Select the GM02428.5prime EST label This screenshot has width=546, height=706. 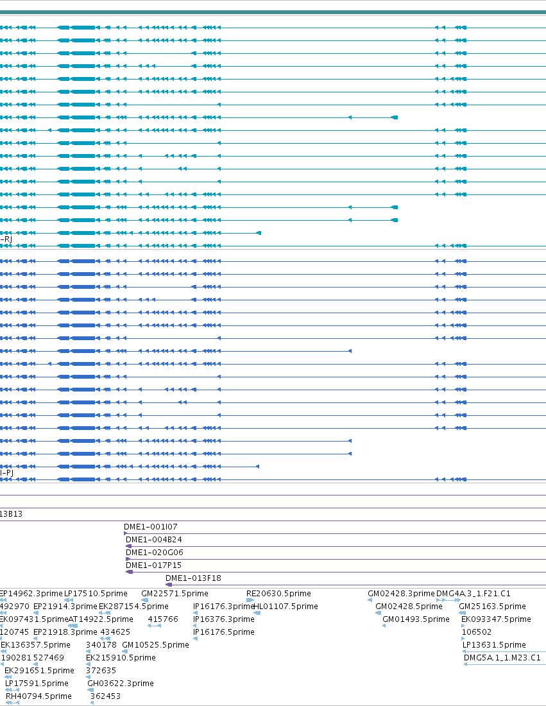409,607
